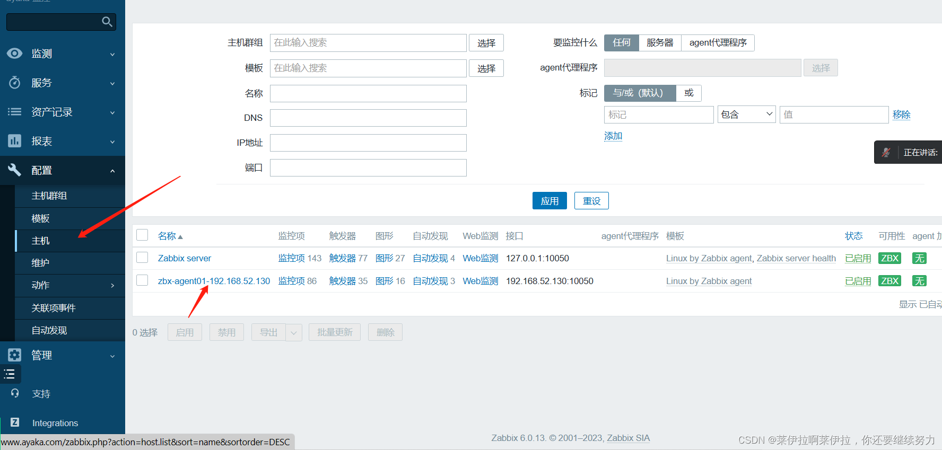This screenshot has width=942, height=450.
Task: Sort hosts by 状态 column header
Action: [853, 236]
